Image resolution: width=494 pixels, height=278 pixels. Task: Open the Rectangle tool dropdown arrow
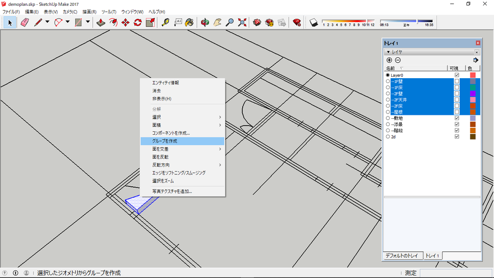point(88,22)
